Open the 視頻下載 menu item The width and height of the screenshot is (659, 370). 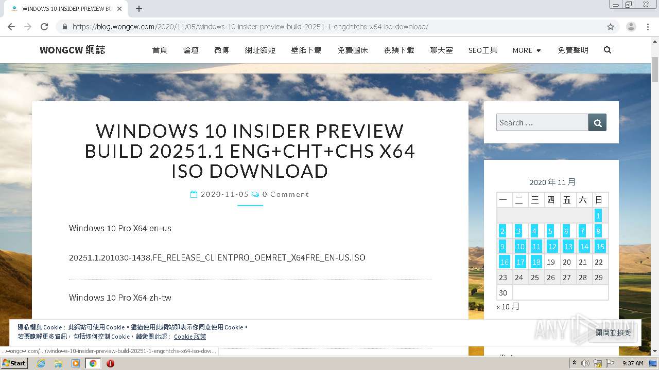tap(399, 50)
